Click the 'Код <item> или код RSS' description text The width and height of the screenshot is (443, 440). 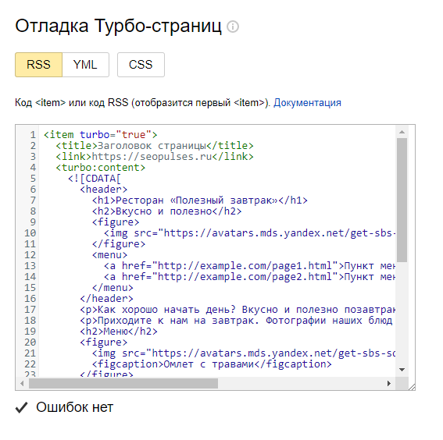tap(143, 103)
